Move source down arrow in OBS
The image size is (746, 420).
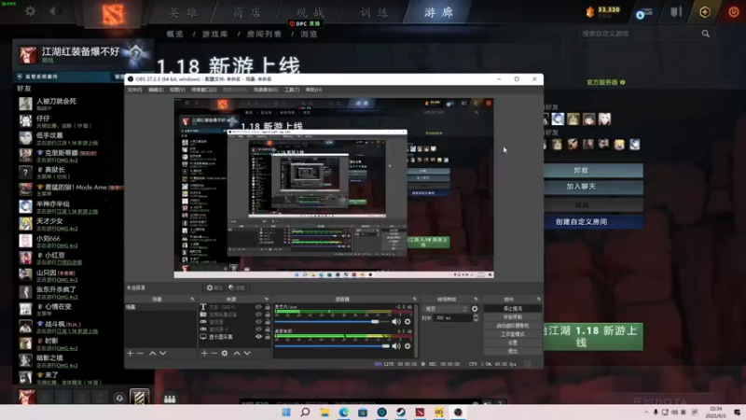tap(247, 354)
